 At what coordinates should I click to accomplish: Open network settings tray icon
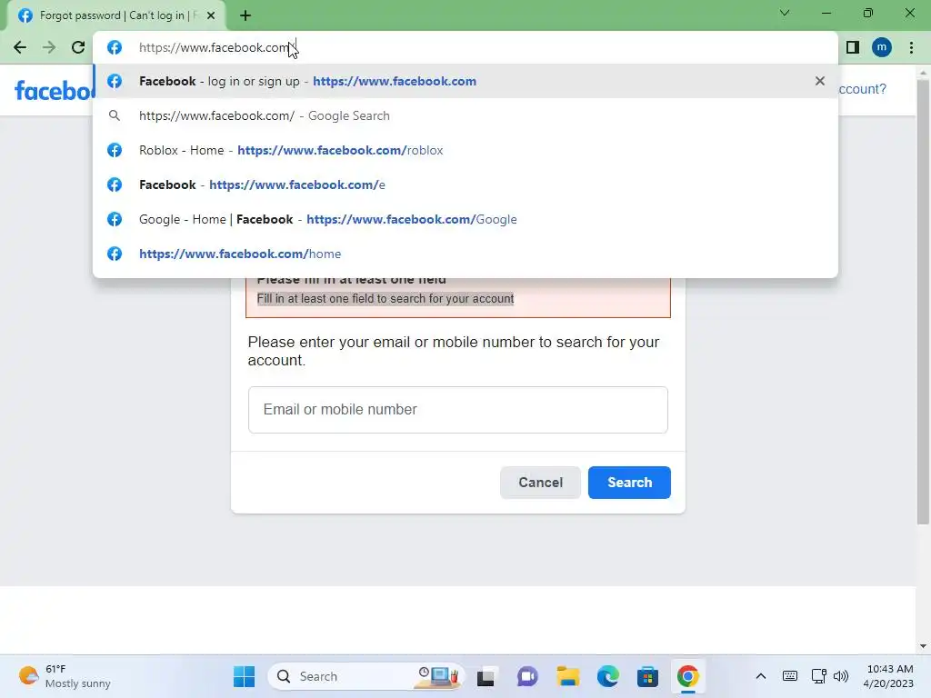[x=819, y=676]
